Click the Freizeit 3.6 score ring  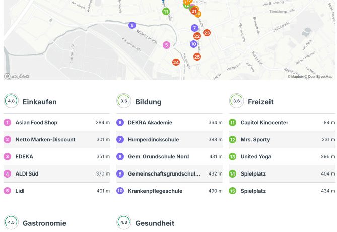236,101
